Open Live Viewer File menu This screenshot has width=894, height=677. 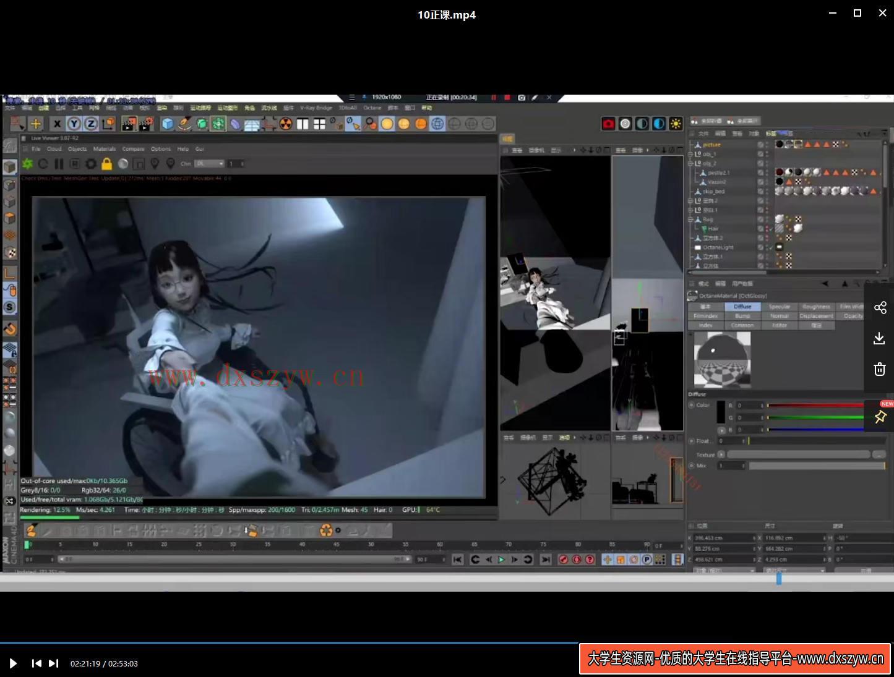tap(36, 149)
